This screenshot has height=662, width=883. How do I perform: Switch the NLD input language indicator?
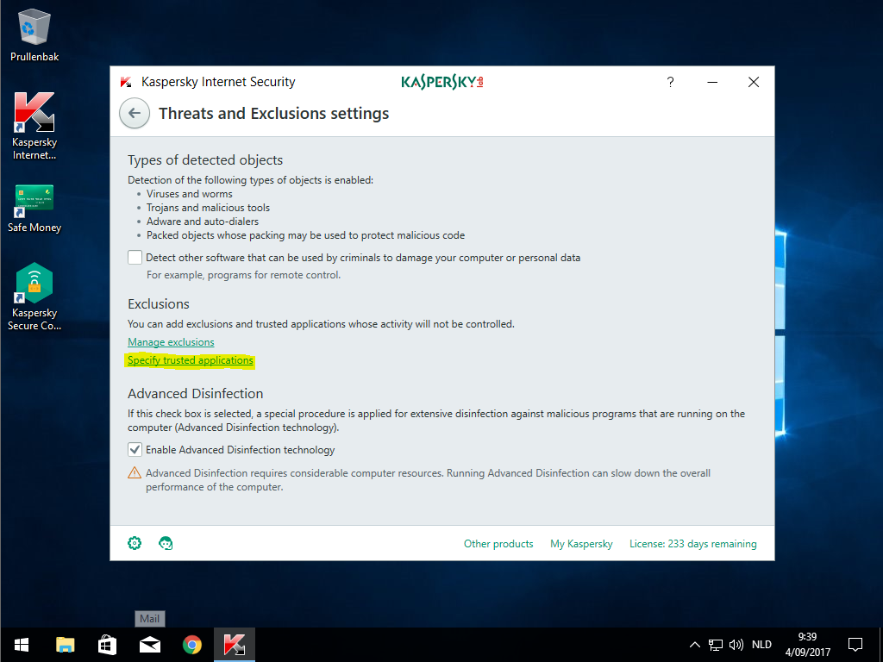[761, 645]
